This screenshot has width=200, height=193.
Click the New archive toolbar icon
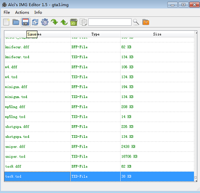(6, 22)
